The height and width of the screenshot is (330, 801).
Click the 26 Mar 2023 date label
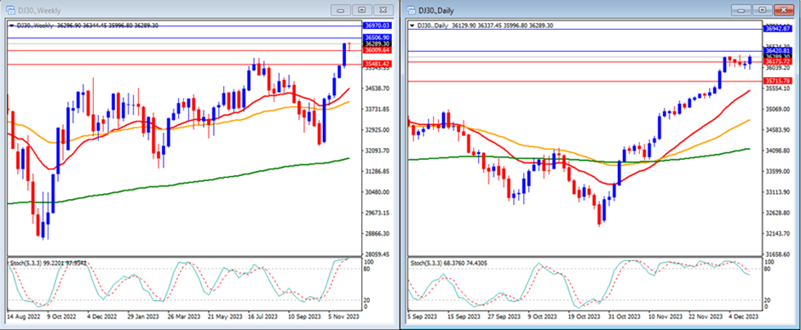(x=183, y=316)
